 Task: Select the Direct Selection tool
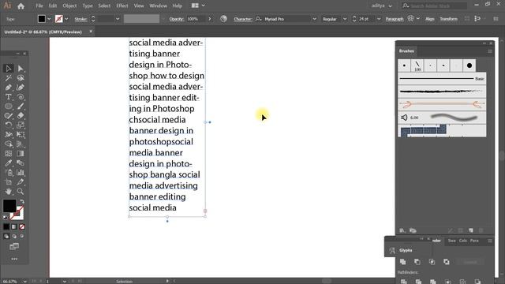[x=21, y=69]
